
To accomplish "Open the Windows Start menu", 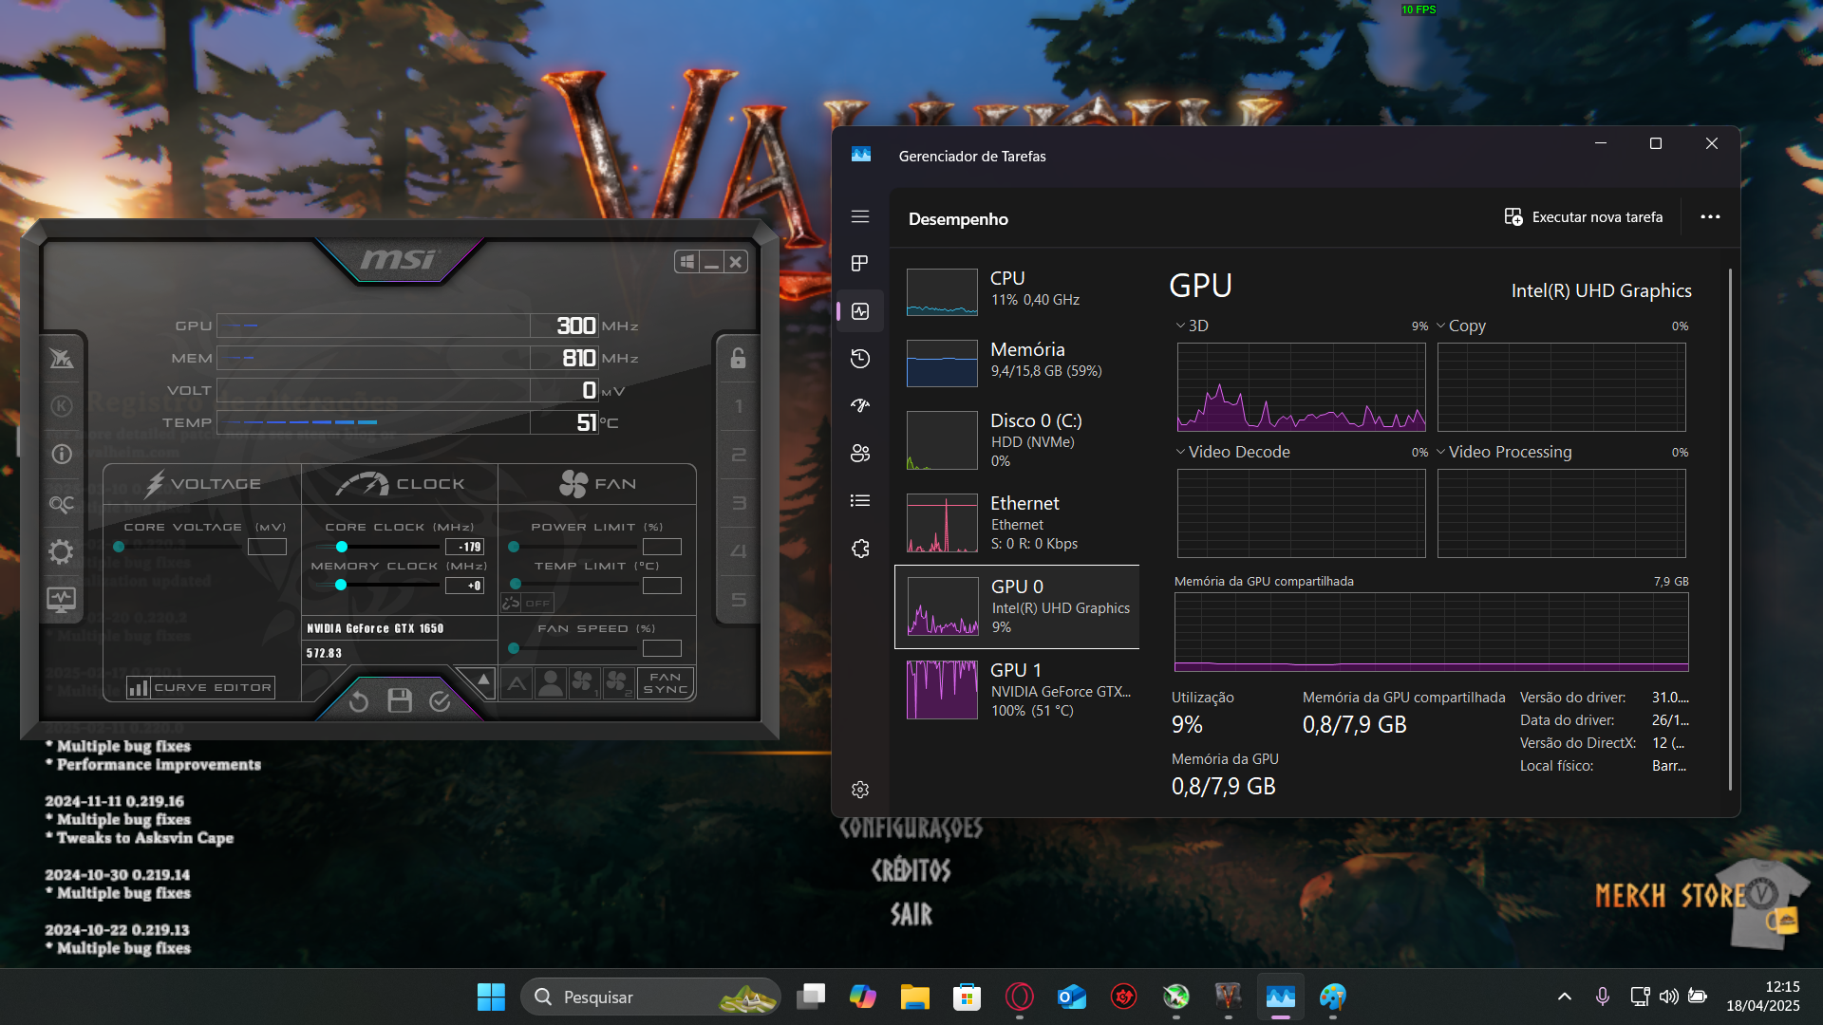I will [x=491, y=997].
